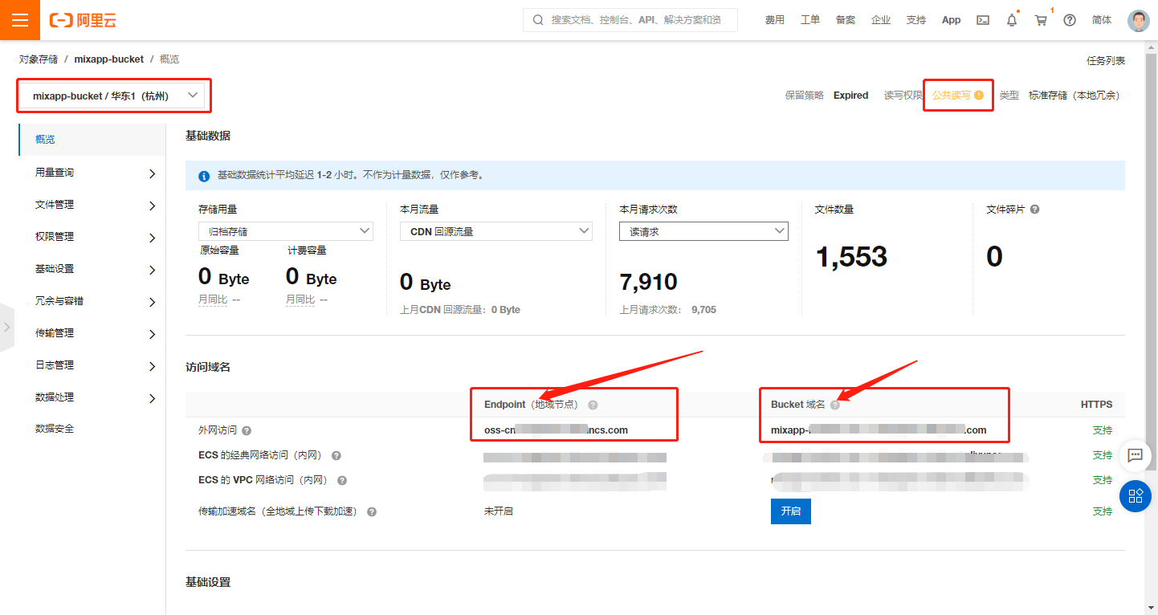Click the Alibaba Cloud logo

(x=83, y=20)
